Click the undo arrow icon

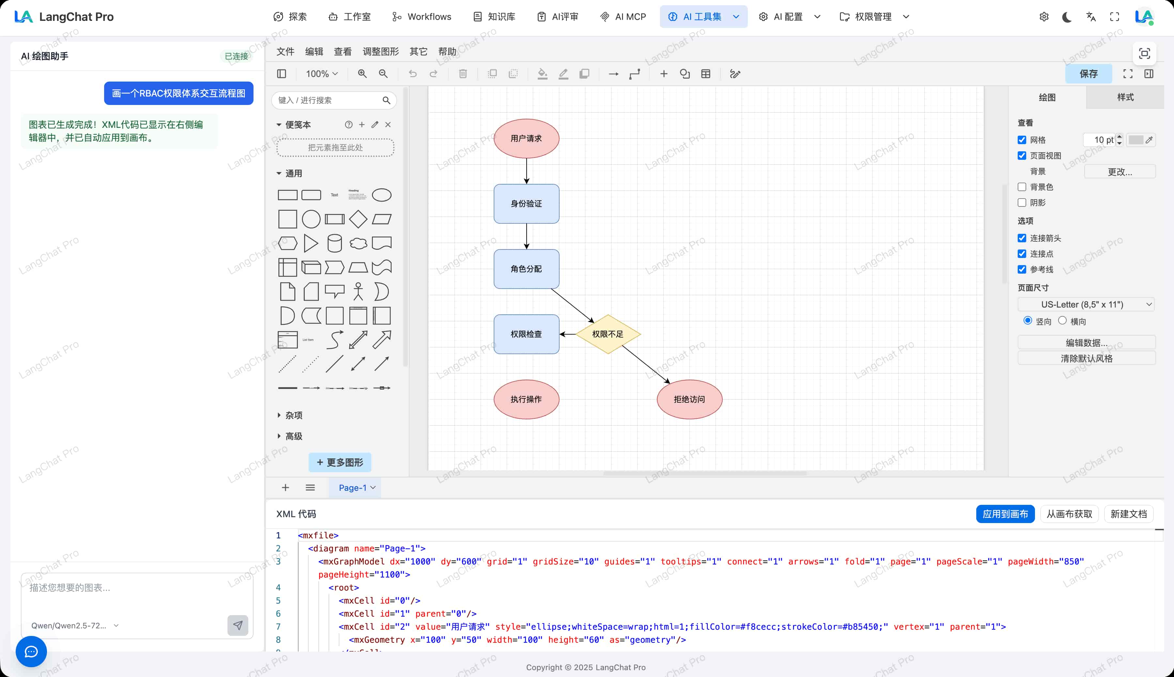(x=412, y=73)
